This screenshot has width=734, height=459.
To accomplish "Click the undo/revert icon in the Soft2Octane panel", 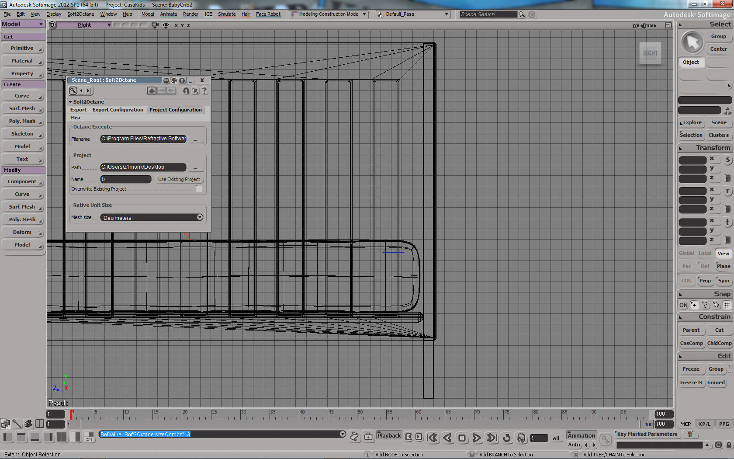I will tap(186, 90).
